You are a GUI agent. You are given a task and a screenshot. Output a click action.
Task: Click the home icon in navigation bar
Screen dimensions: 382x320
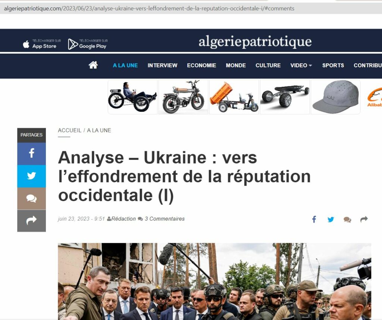[93, 65]
